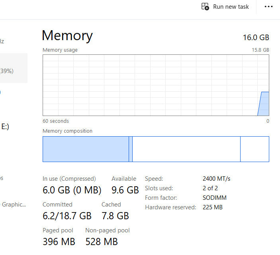Click the Cached 7.8 GB value
Viewport: 280px width, 255px height.
pos(115,216)
